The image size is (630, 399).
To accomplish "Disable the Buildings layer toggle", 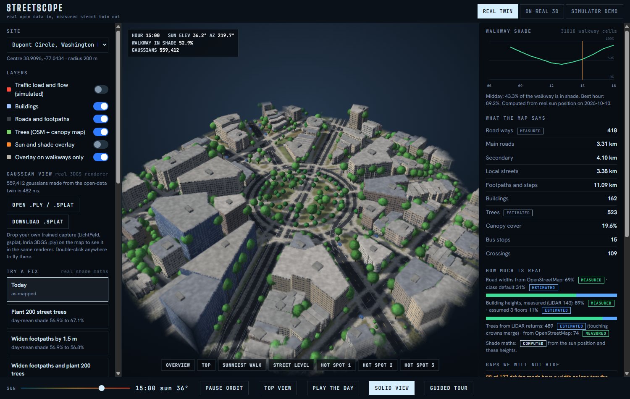I will 101,106.
